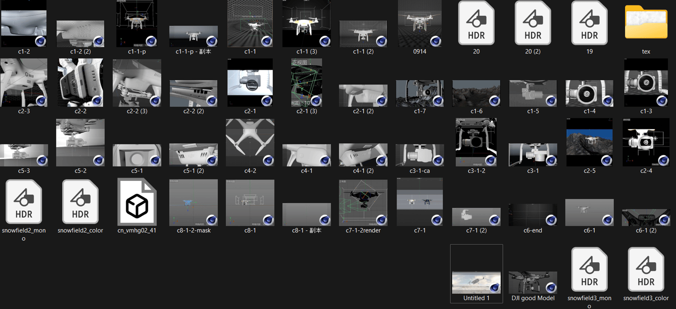Select the c2-5 mountain scene file
676x309 pixels.
pos(589,142)
